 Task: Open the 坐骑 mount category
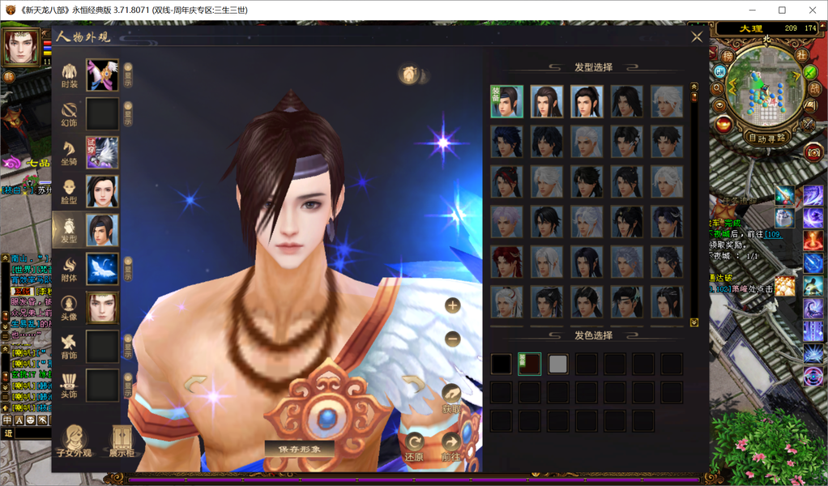click(x=69, y=153)
